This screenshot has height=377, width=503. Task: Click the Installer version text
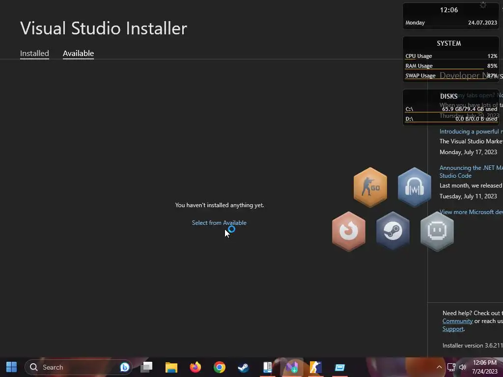pyautogui.click(x=473, y=346)
